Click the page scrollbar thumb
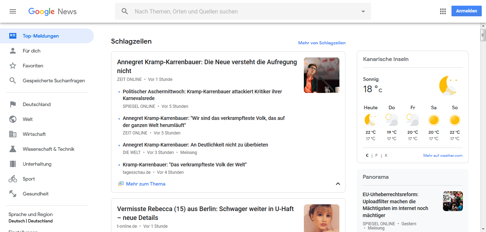 (x=483, y=35)
